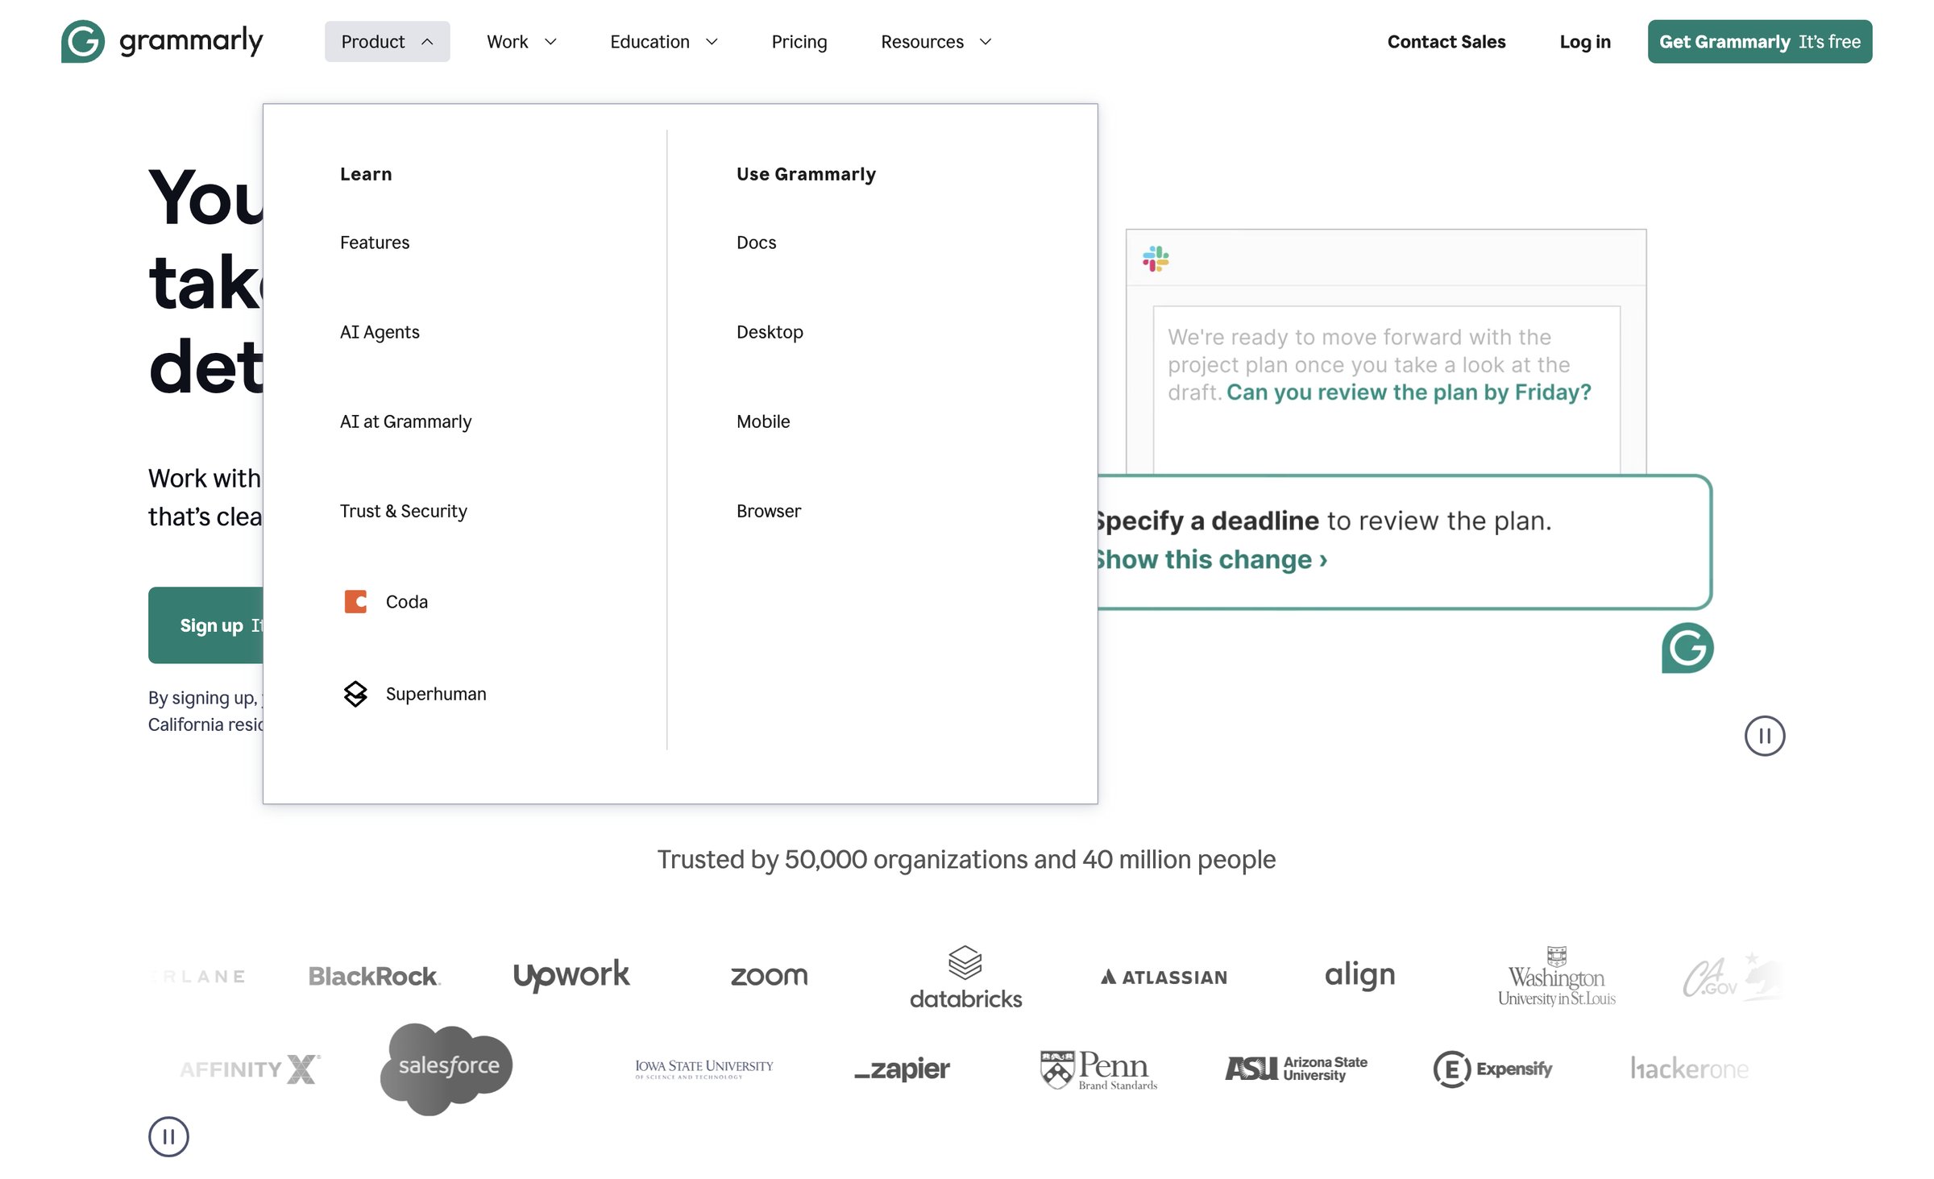Screen dimensions: 1934x1179
Task: Click the Log in link
Action: point(1584,41)
